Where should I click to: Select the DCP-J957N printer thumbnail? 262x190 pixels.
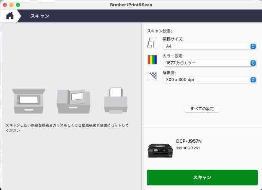point(160,151)
